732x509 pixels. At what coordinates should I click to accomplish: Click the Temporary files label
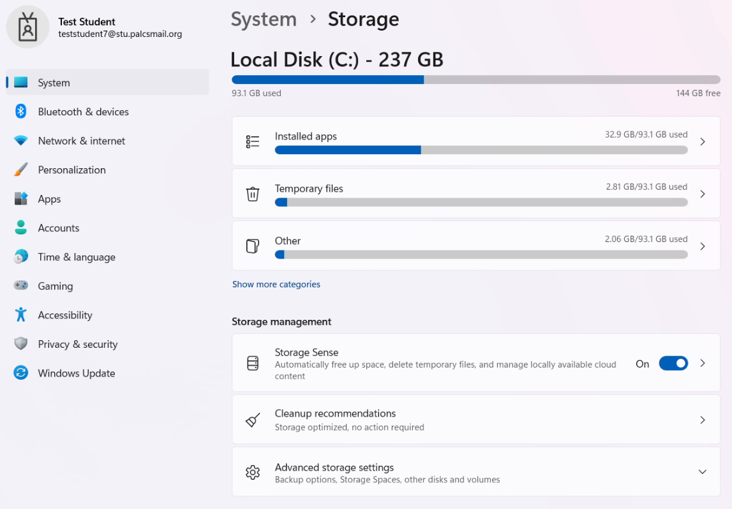pyautogui.click(x=309, y=189)
